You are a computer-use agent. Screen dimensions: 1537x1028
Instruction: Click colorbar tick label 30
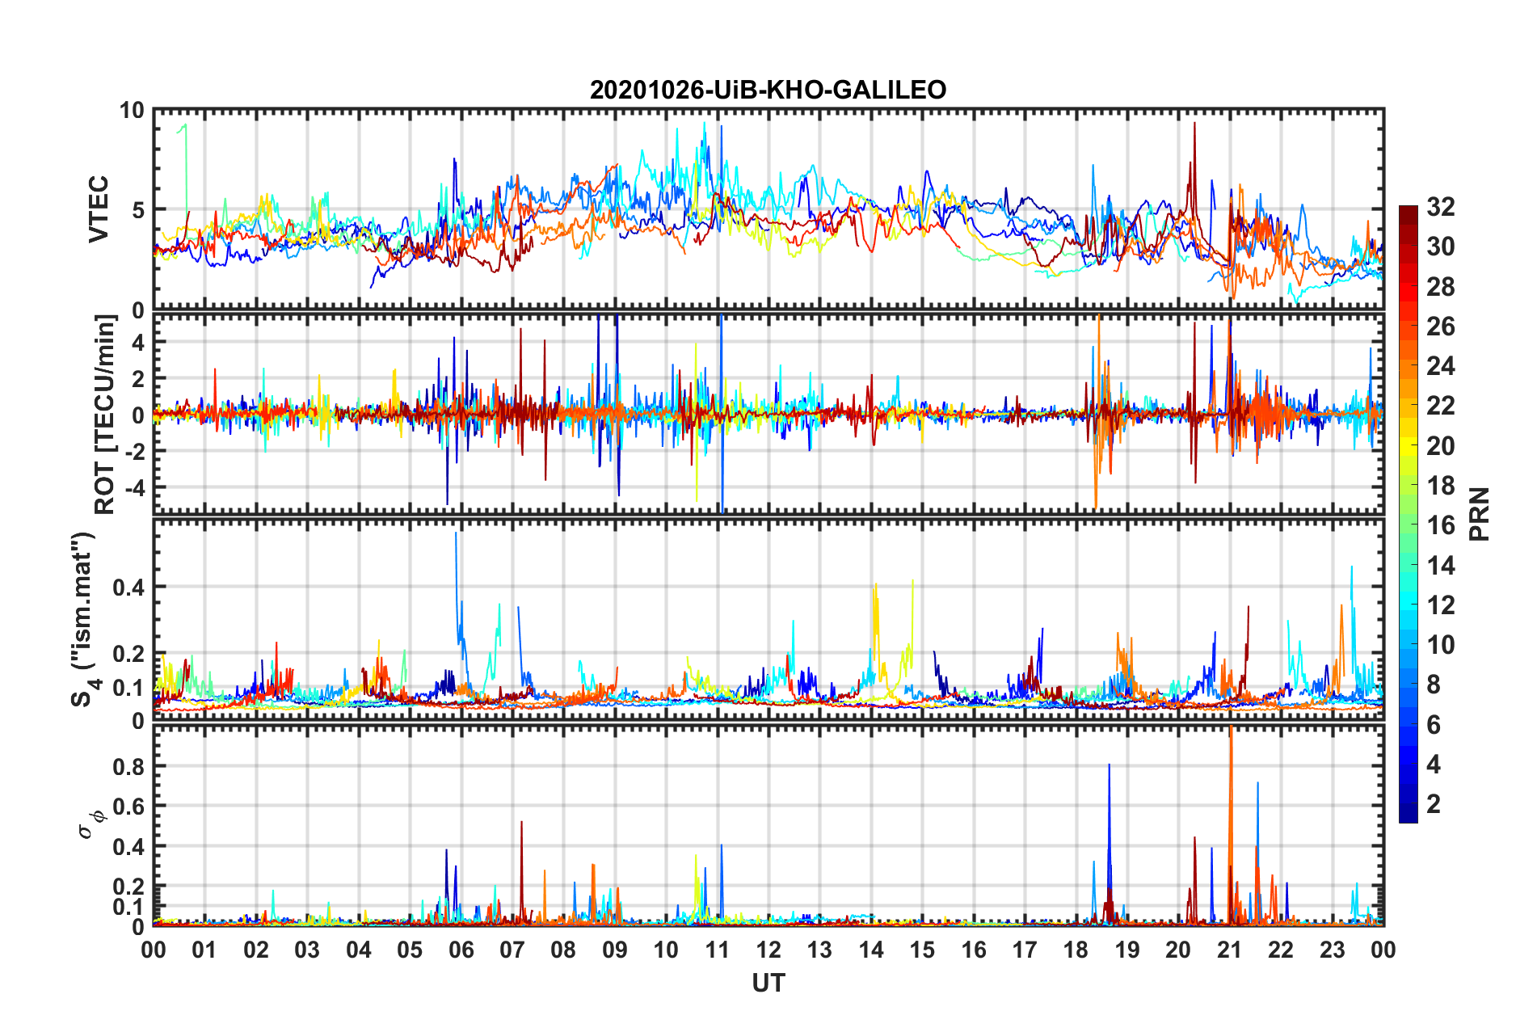pyautogui.click(x=1440, y=246)
